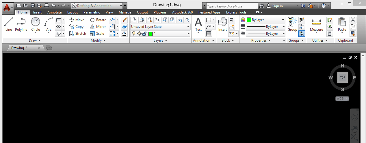Click the green layer color square
This screenshot has width=366, height=143.
(151, 34)
